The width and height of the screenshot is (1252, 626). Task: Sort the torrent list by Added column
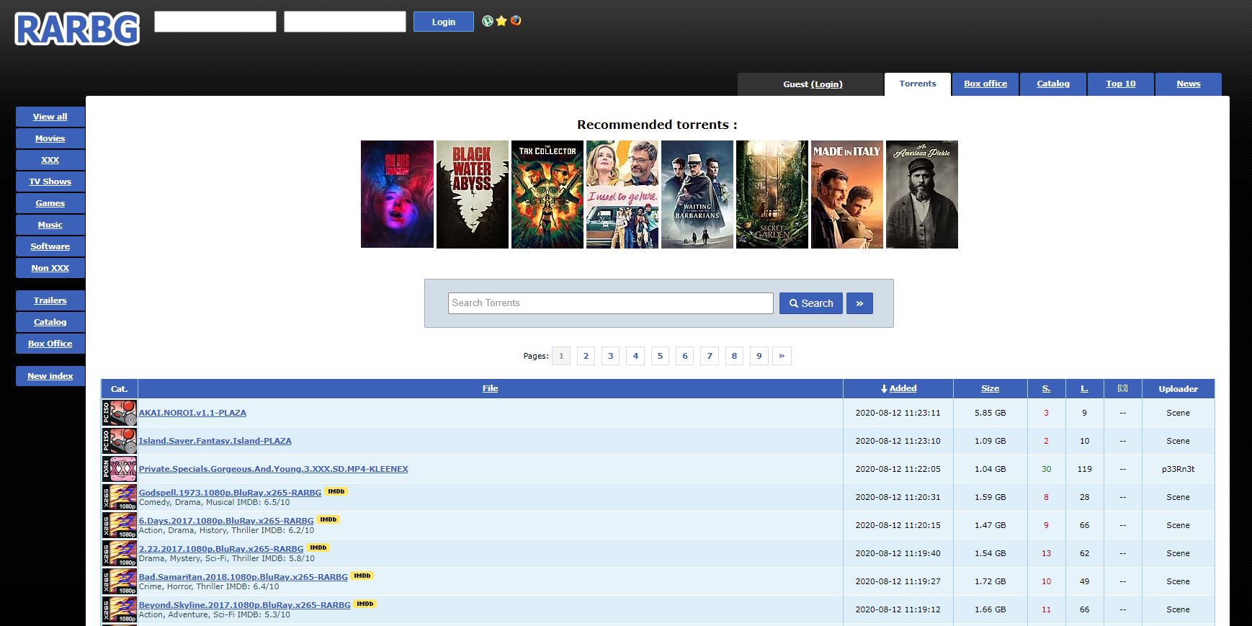click(898, 388)
